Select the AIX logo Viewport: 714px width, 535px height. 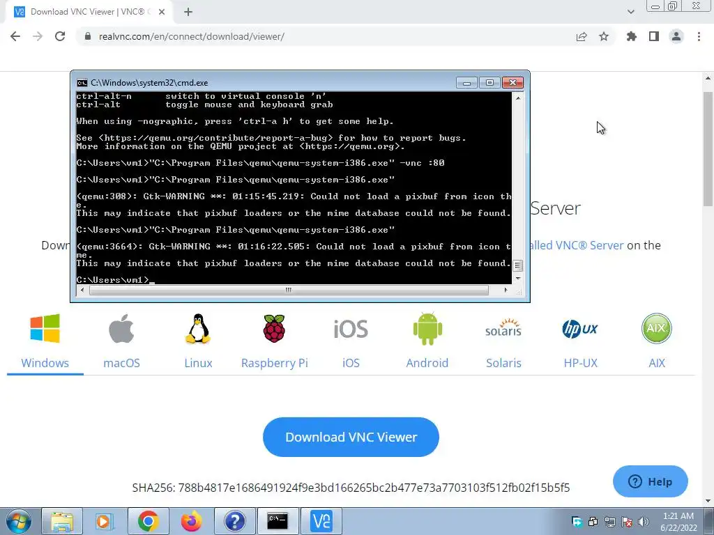coord(657,328)
